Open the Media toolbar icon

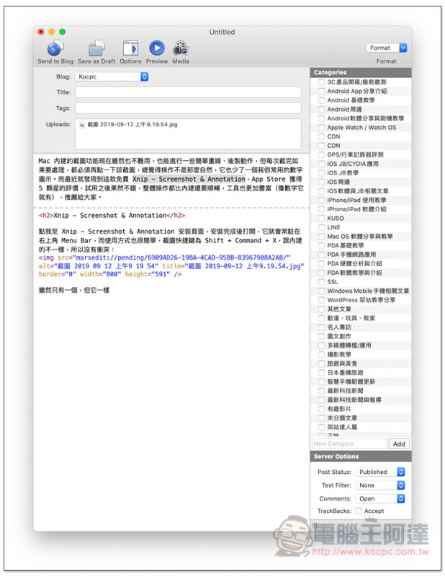(181, 48)
